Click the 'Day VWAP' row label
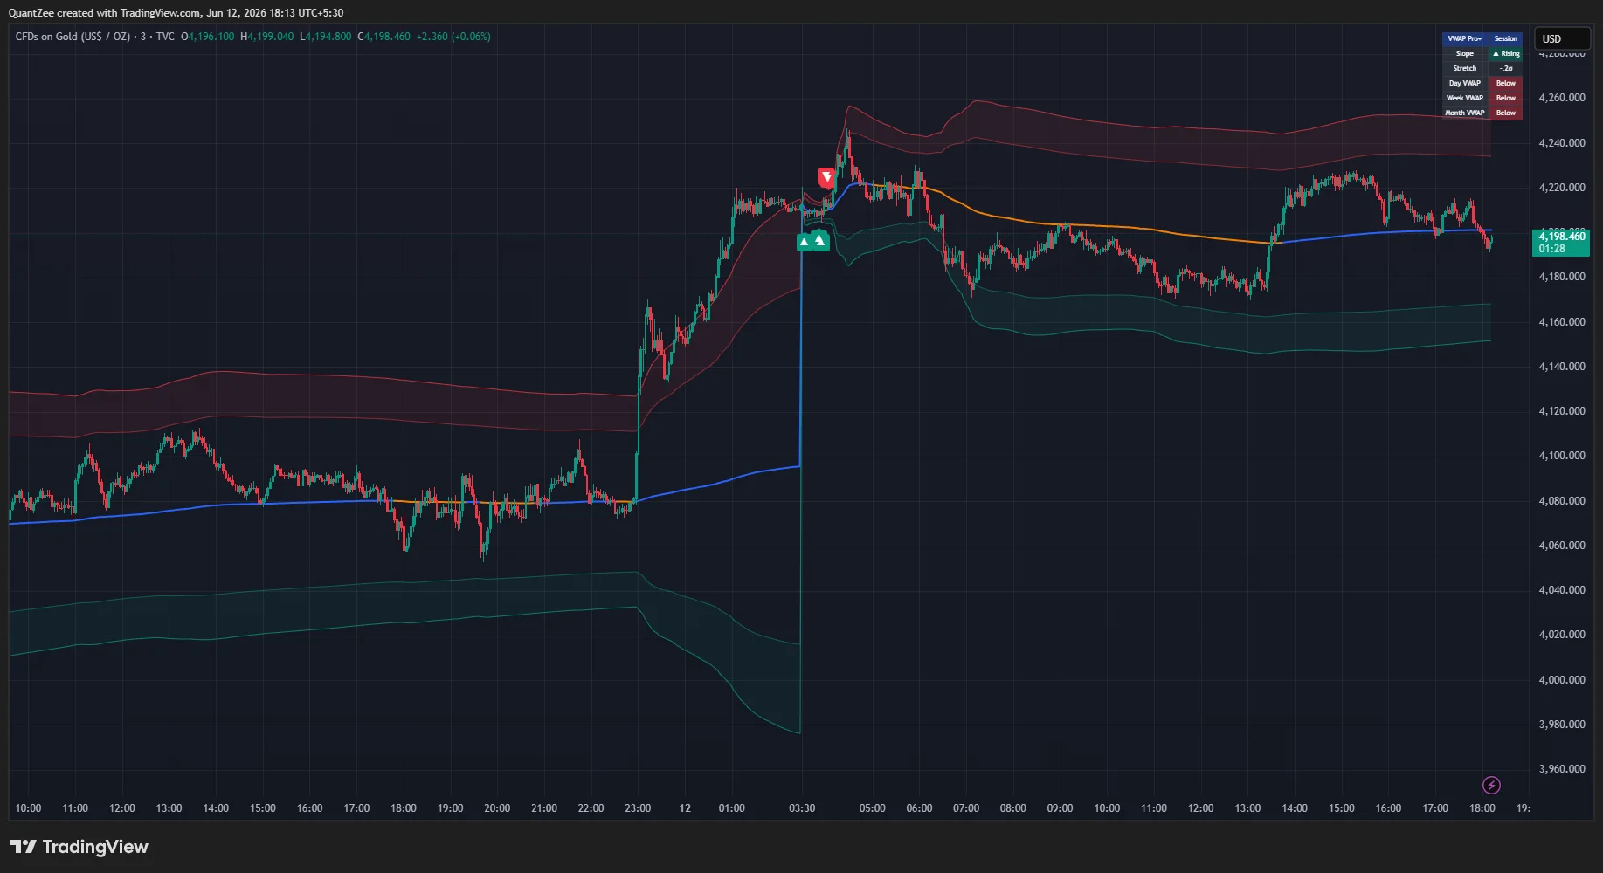Image resolution: width=1603 pixels, height=873 pixels. 1465,83
